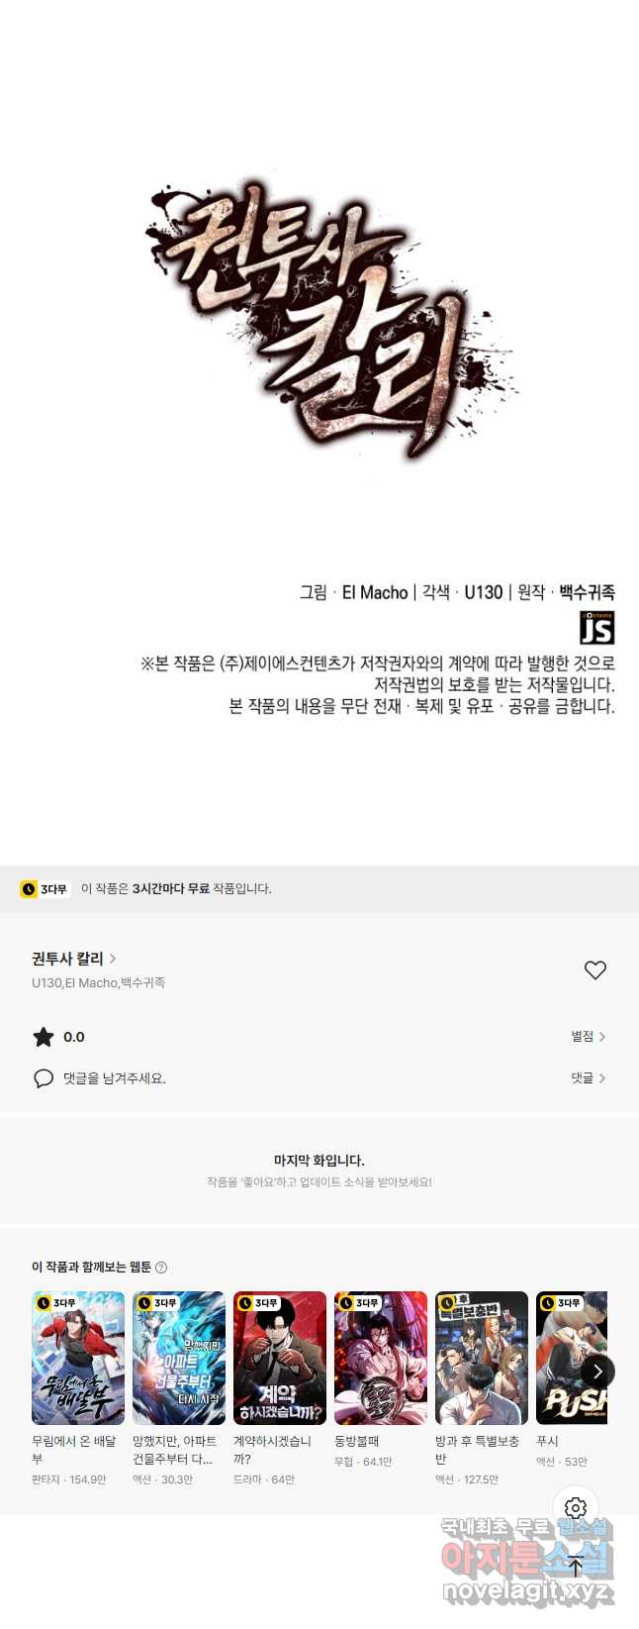The image size is (639, 1629).
Task: Select the 방과 후 특별보충반 title
Action: point(477,1450)
